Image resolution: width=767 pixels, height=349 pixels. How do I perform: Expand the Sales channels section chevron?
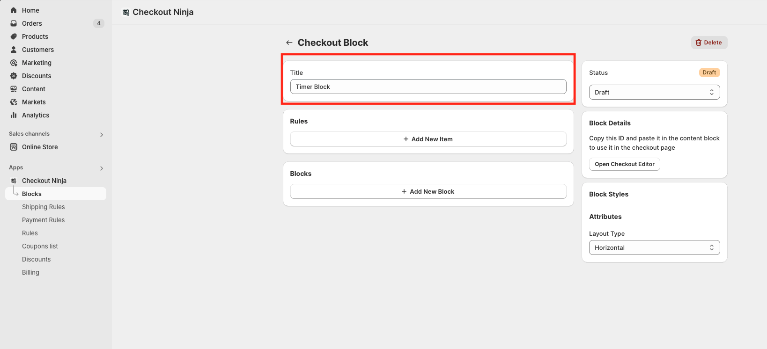(102, 135)
